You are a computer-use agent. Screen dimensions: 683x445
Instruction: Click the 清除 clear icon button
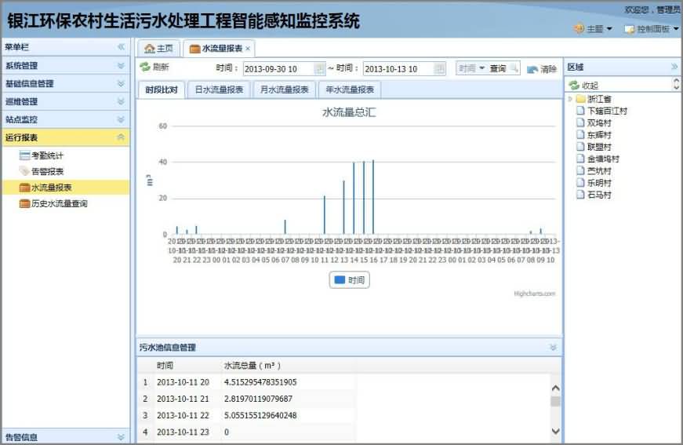click(532, 69)
